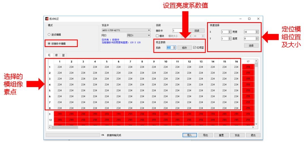Click cell 224 at row 4 column 10
This screenshot has height=144, width=306.
click(166, 84)
